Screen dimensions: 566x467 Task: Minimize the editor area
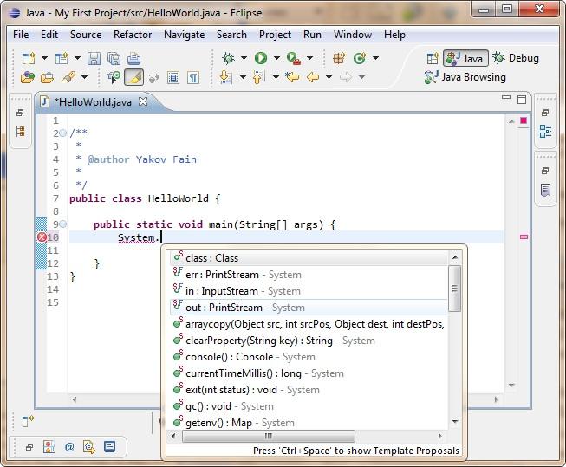(506, 97)
